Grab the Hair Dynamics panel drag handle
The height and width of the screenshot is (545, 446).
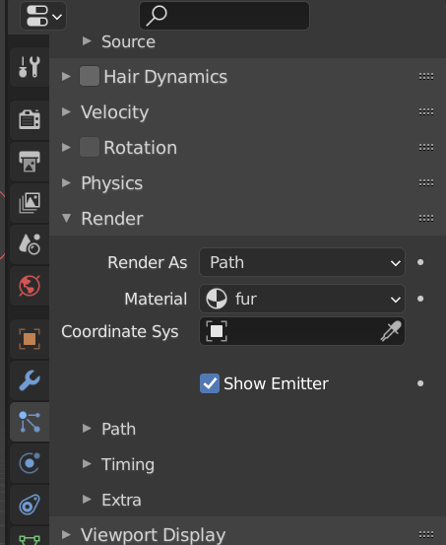[x=426, y=77]
